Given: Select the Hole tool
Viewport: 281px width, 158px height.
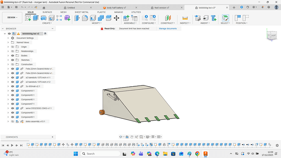Looking at the screenshot, I should click(51, 18).
